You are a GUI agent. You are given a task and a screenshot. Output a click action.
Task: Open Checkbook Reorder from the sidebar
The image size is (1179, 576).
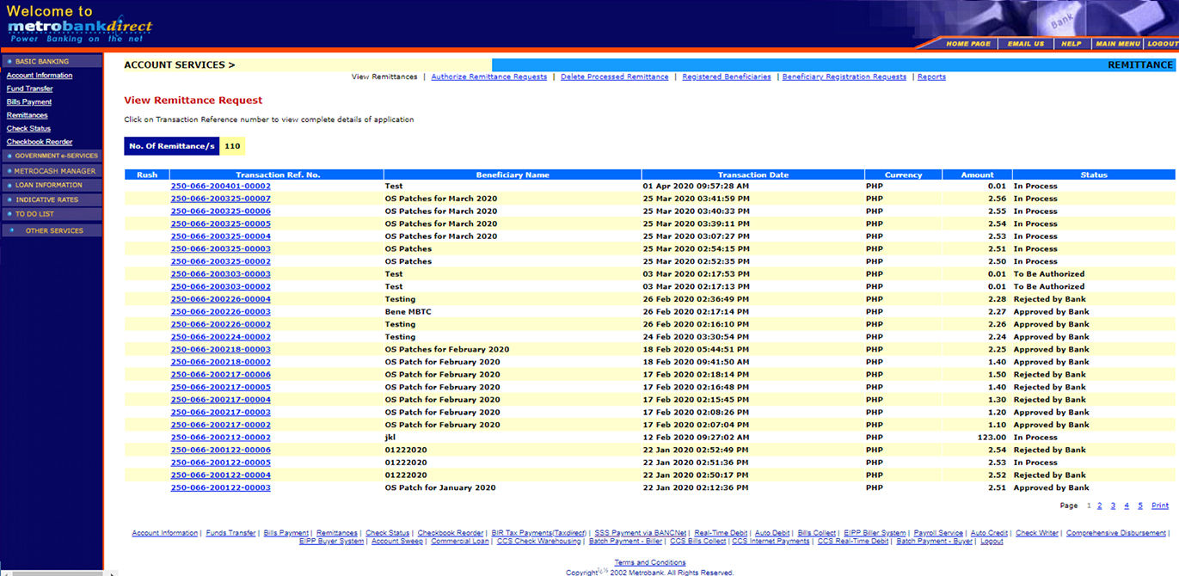coord(38,141)
